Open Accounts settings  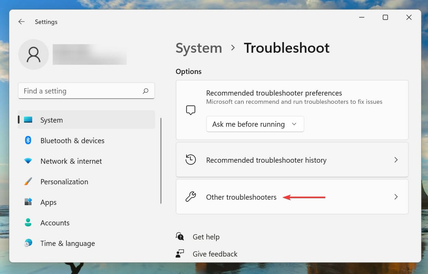tap(86, 223)
